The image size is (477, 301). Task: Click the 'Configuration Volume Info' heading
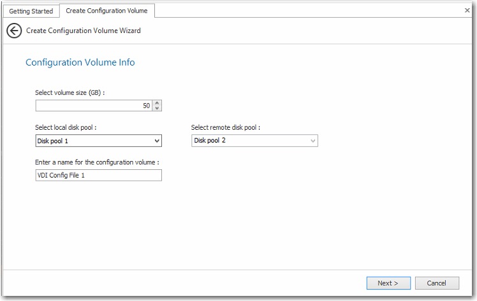click(x=80, y=62)
